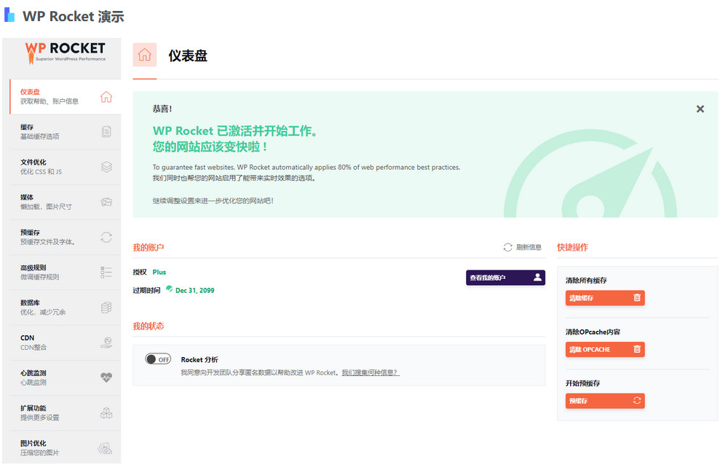
Task: Click the Rocket 分析 label
Action: pyautogui.click(x=199, y=359)
